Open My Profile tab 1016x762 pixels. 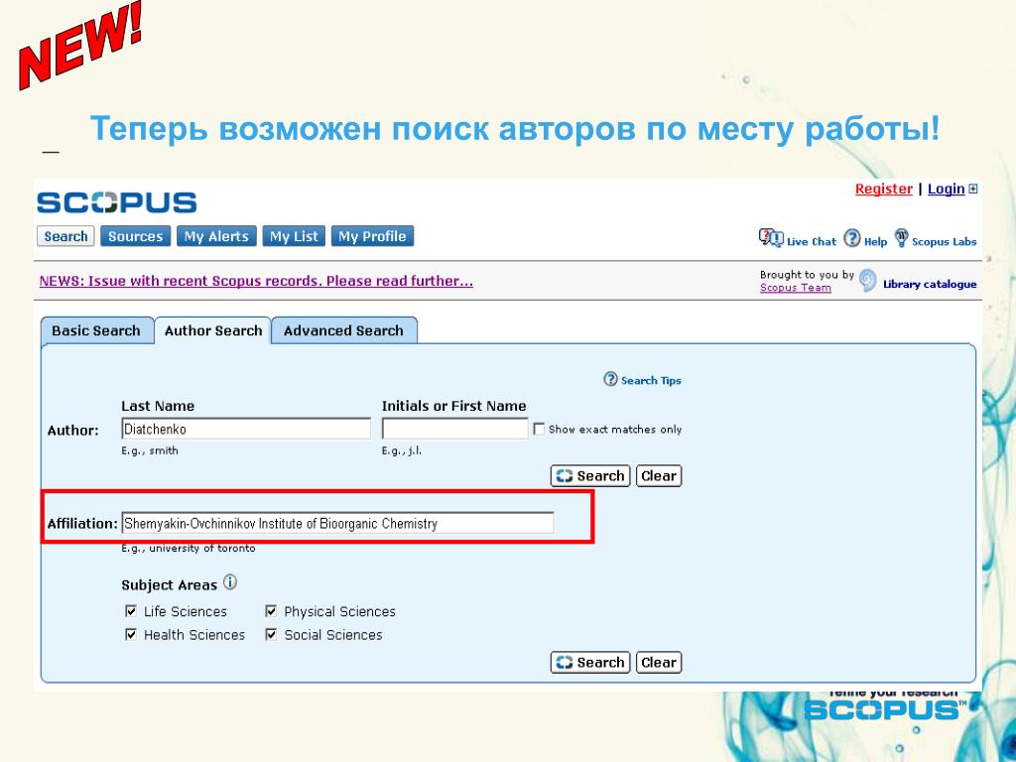click(x=373, y=236)
